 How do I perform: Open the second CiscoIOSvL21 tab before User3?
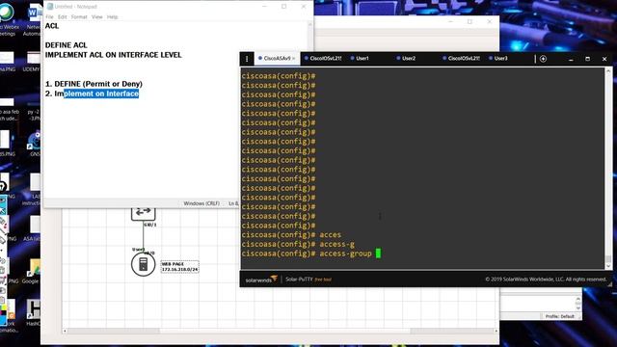pyautogui.click(x=461, y=58)
